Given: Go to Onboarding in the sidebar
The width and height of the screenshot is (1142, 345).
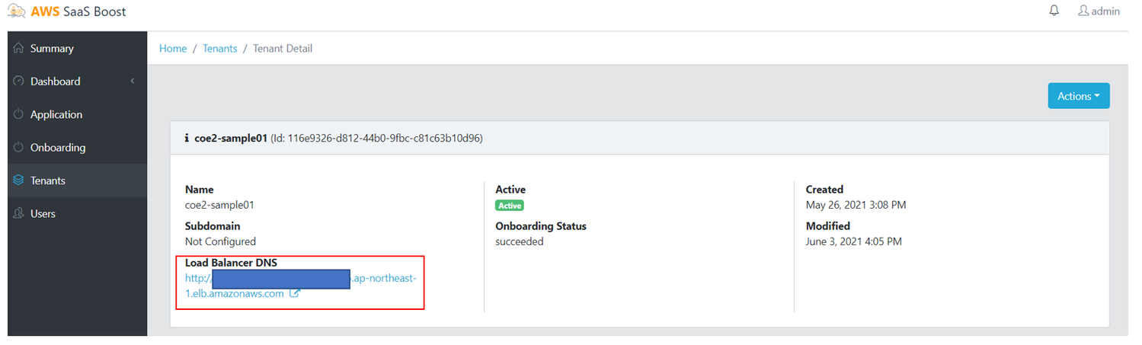Looking at the screenshot, I should [58, 148].
